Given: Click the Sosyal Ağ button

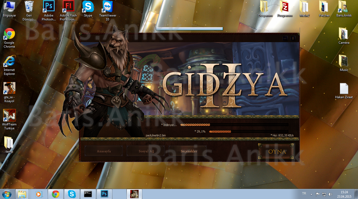Looking at the screenshot, I should click(146, 151).
